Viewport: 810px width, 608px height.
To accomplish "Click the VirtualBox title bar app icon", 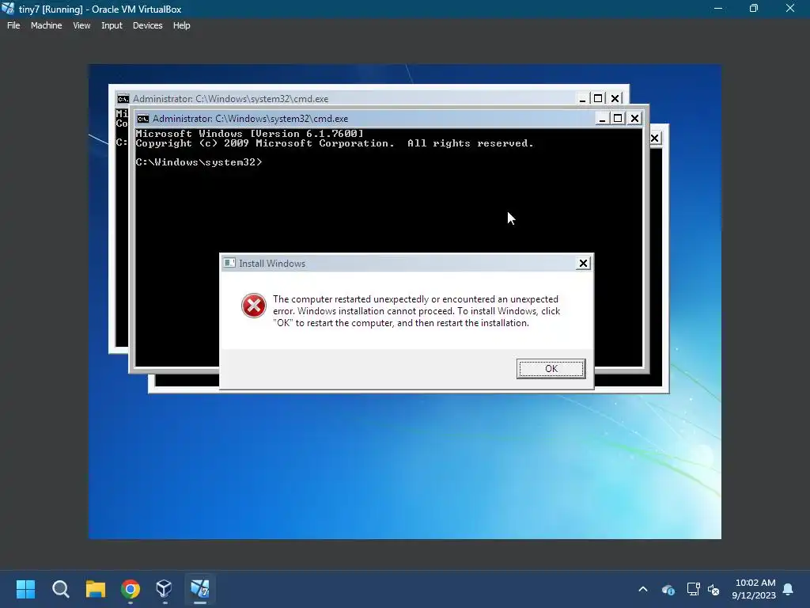I will [x=8, y=9].
